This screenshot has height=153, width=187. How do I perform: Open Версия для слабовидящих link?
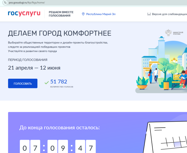tap(169, 14)
